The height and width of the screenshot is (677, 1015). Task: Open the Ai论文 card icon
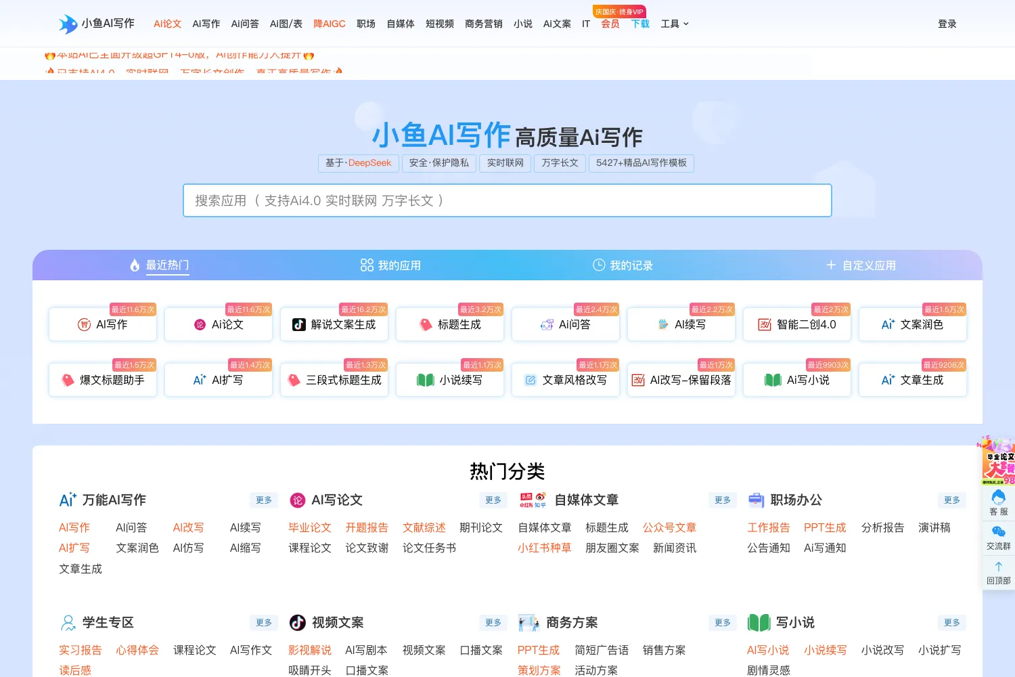[x=200, y=325]
